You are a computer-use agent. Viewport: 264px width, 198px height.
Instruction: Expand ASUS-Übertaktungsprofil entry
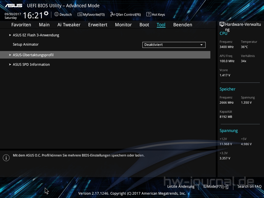click(x=105, y=55)
